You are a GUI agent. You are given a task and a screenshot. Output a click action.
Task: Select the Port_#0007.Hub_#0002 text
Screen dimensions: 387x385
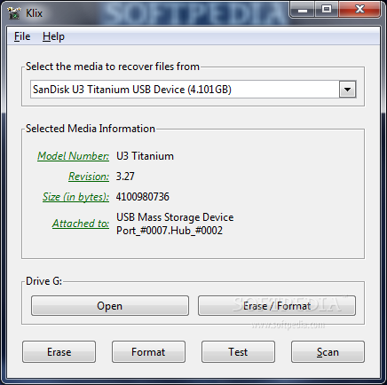tap(170, 231)
